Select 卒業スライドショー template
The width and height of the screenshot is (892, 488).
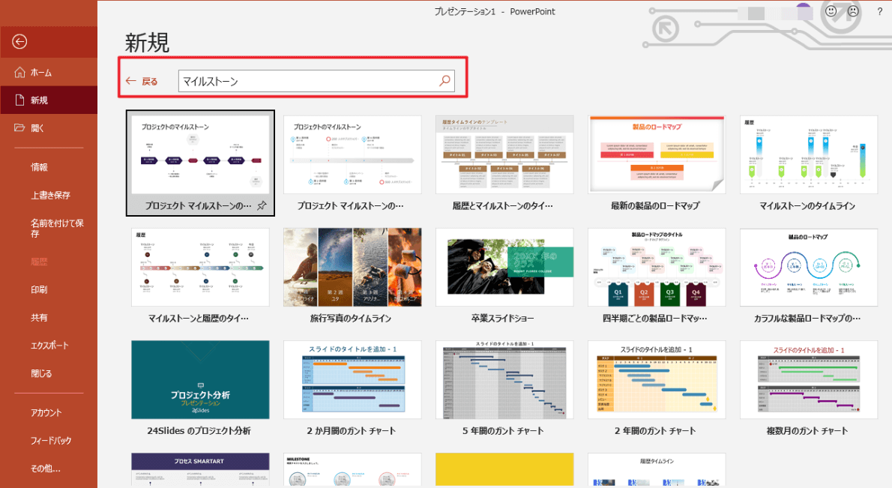click(504, 268)
